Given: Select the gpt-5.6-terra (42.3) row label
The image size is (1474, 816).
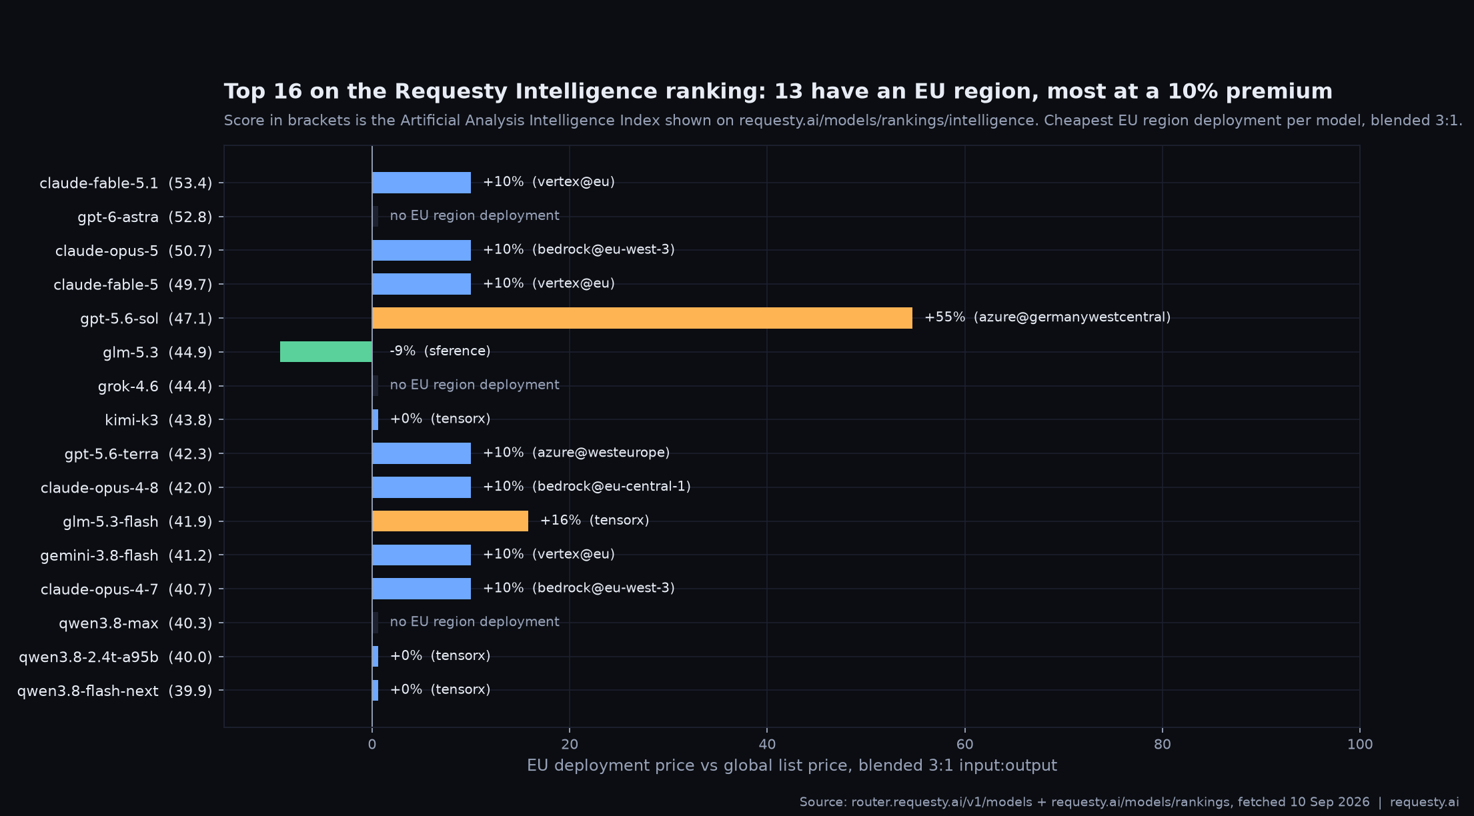Looking at the screenshot, I should (x=139, y=454).
